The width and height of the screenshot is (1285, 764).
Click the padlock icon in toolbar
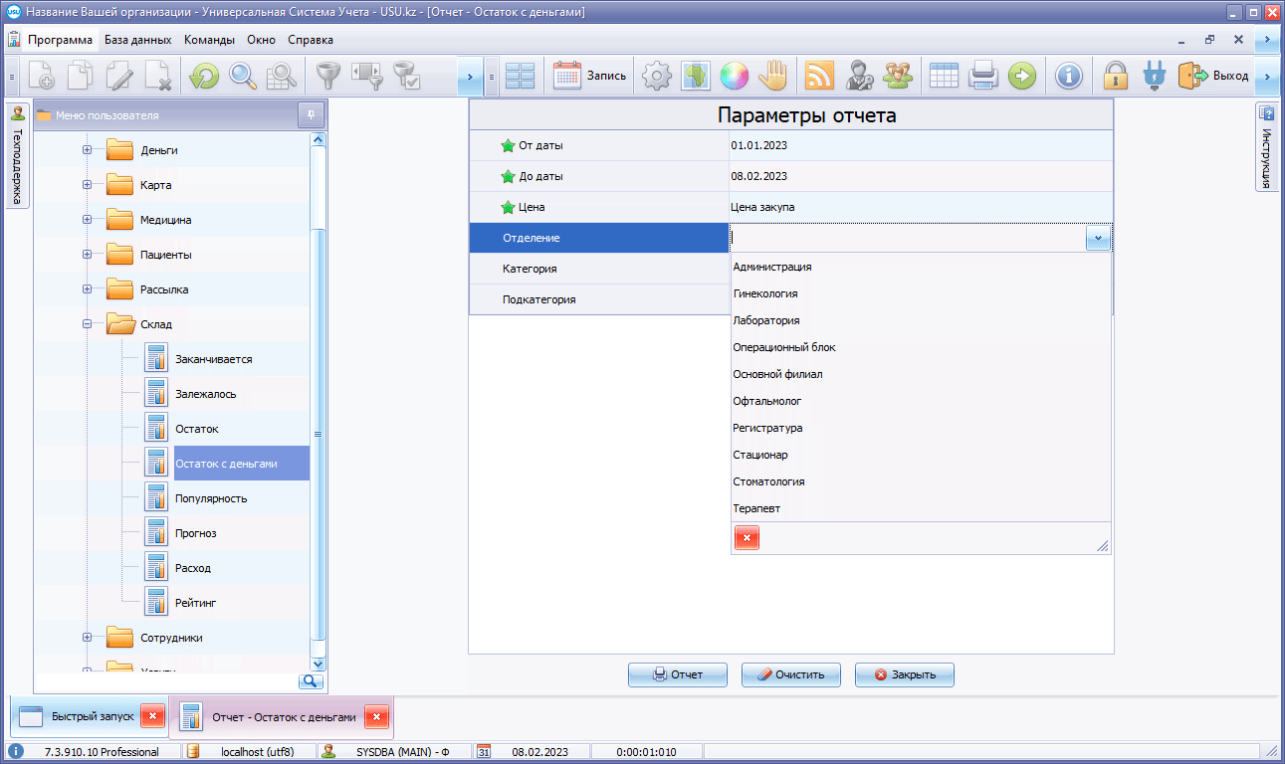pos(1116,76)
